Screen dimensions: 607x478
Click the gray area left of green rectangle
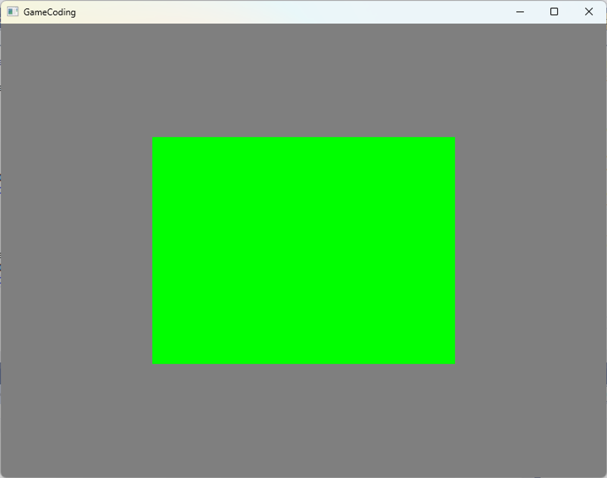[76, 251]
